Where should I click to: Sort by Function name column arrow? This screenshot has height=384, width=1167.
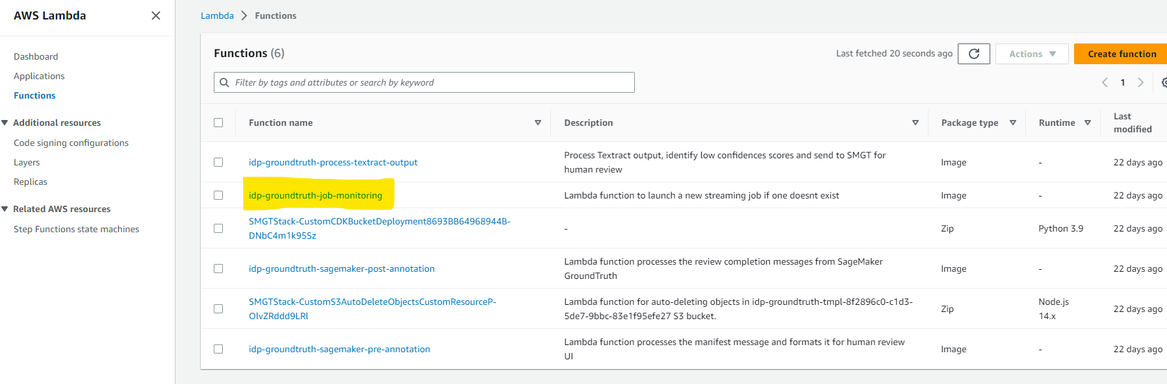(538, 123)
